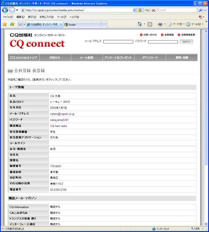Click the Google search box in the toolbar
Viewport: 209px width, 232px height.
177,10
